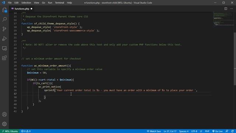The width and height of the screenshot is (236, 133).
Task: Open the Edit menu
Action: [x=16, y=3]
